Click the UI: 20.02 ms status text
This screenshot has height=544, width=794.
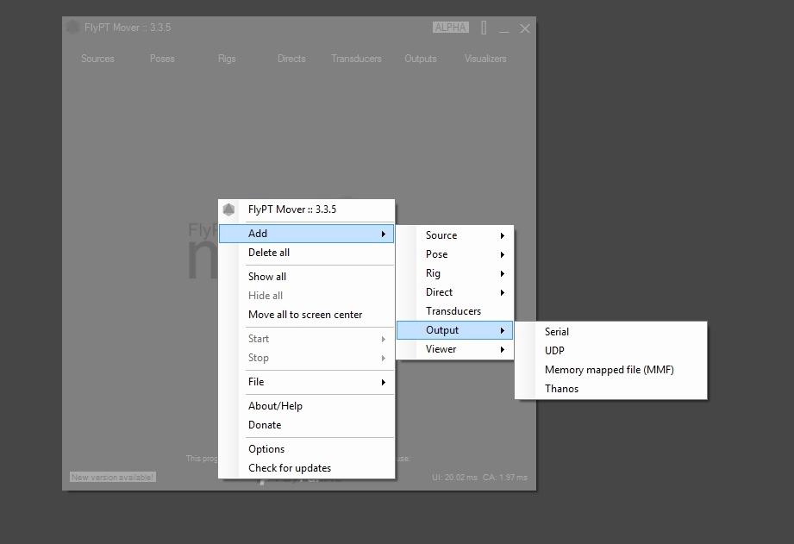[x=454, y=477]
